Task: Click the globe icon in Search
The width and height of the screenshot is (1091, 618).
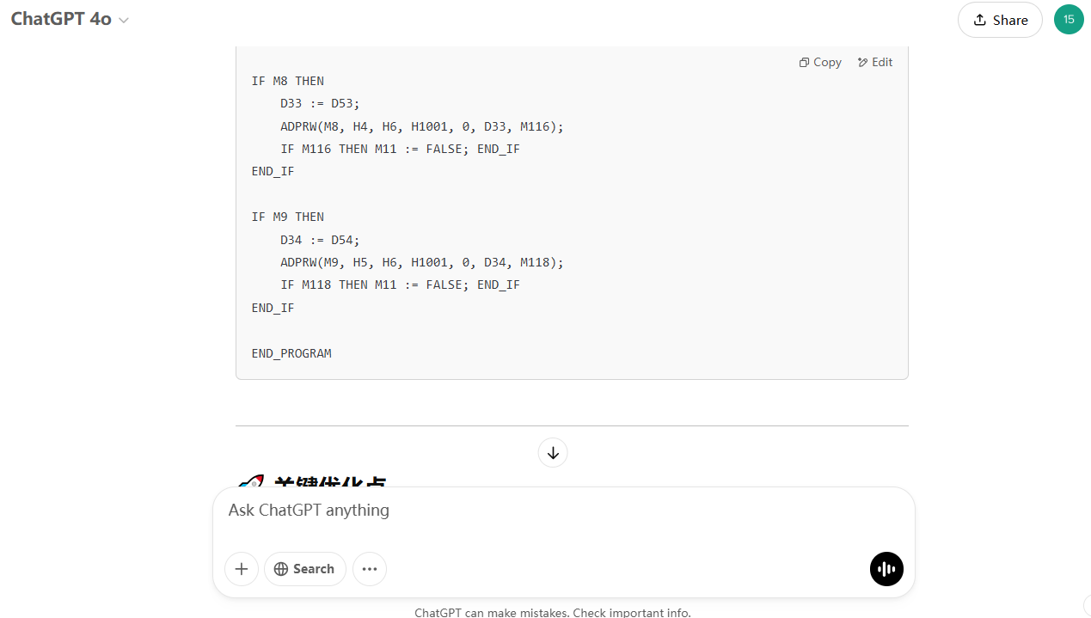Action: pyautogui.click(x=281, y=569)
